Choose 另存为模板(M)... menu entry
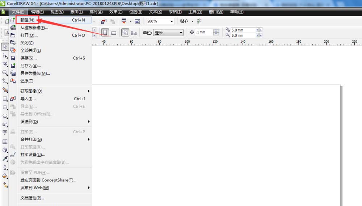 [50, 73]
